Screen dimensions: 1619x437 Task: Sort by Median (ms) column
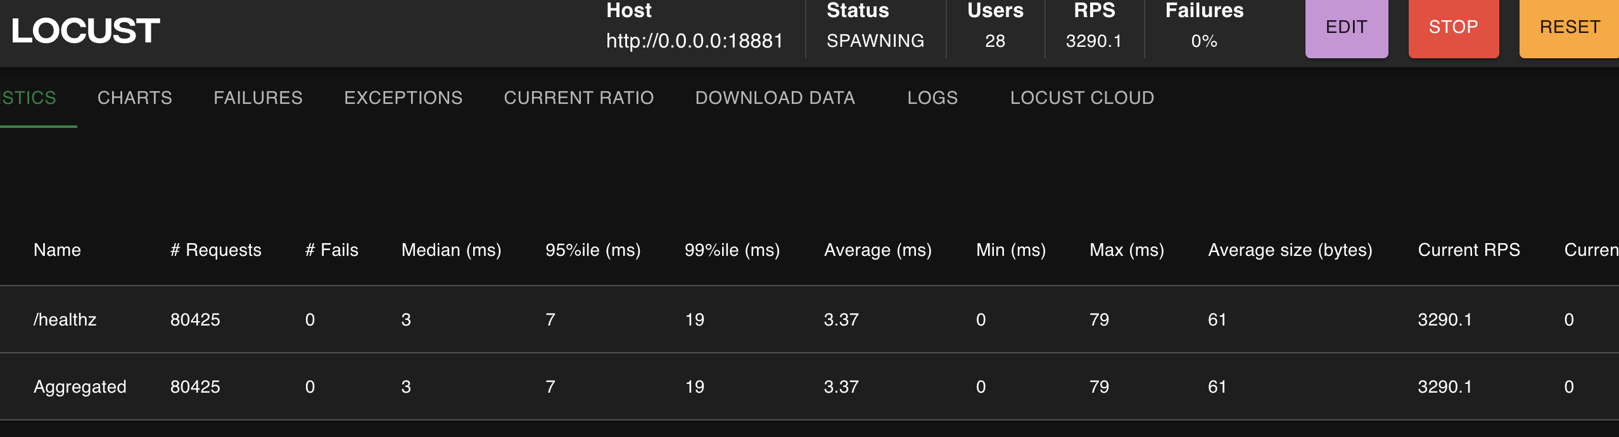pyautogui.click(x=451, y=250)
